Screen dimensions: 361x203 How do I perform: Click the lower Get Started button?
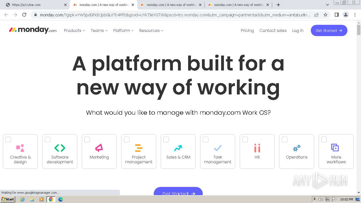pyautogui.click(x=178, y=191)
